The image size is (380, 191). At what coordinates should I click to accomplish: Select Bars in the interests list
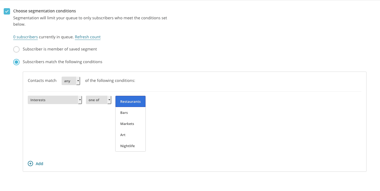click(x=124, y=113)
